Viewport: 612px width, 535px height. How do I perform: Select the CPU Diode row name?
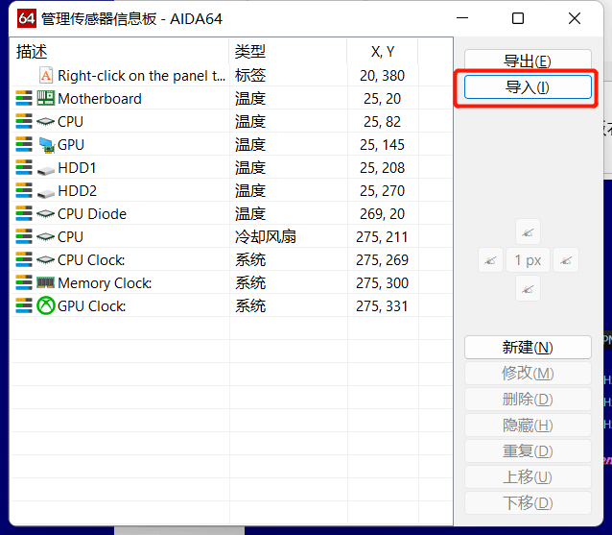point(92,214)
